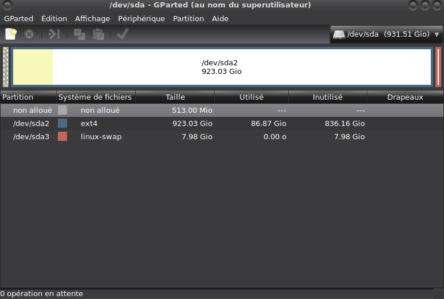
Task: Click the 0 opération en attente status text
Action: click(x=42, y=294)
